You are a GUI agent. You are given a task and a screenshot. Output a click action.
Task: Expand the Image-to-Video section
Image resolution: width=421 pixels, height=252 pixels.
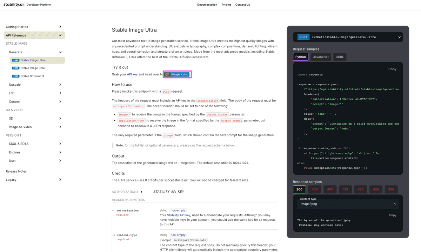[34, 127]
